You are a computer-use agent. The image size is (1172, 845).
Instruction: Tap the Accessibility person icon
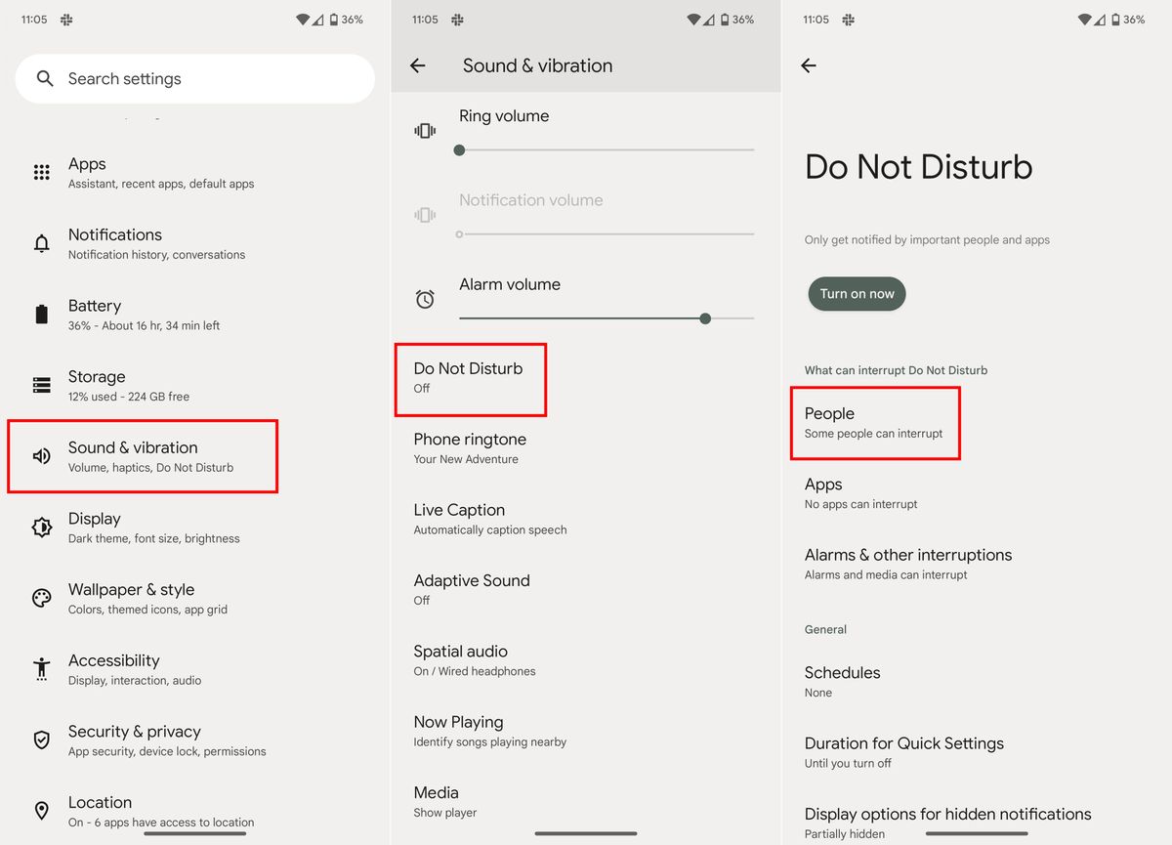click(x=41, y=669)
